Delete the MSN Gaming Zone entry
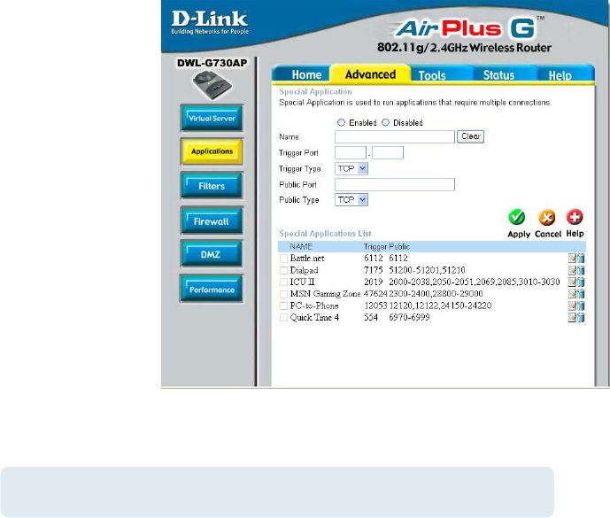Viewport: 610px width, 518px height. point(581,294)
